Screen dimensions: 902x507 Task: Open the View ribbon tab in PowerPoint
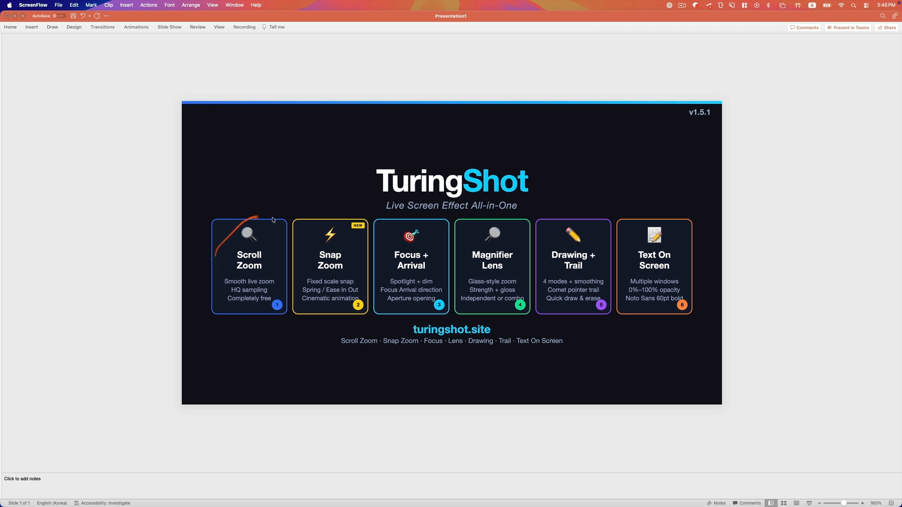pyautogui.click(x=219, y=27)
